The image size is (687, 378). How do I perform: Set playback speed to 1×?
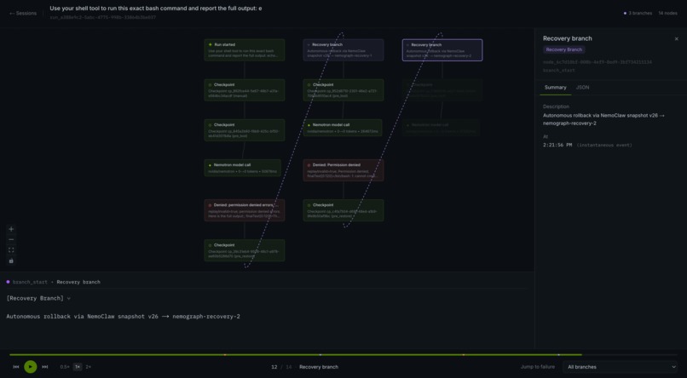[x=78, y=367]
